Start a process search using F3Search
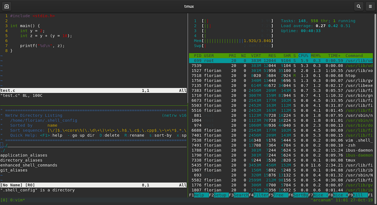The image size is (377, 205). click(x=239, y=195)
